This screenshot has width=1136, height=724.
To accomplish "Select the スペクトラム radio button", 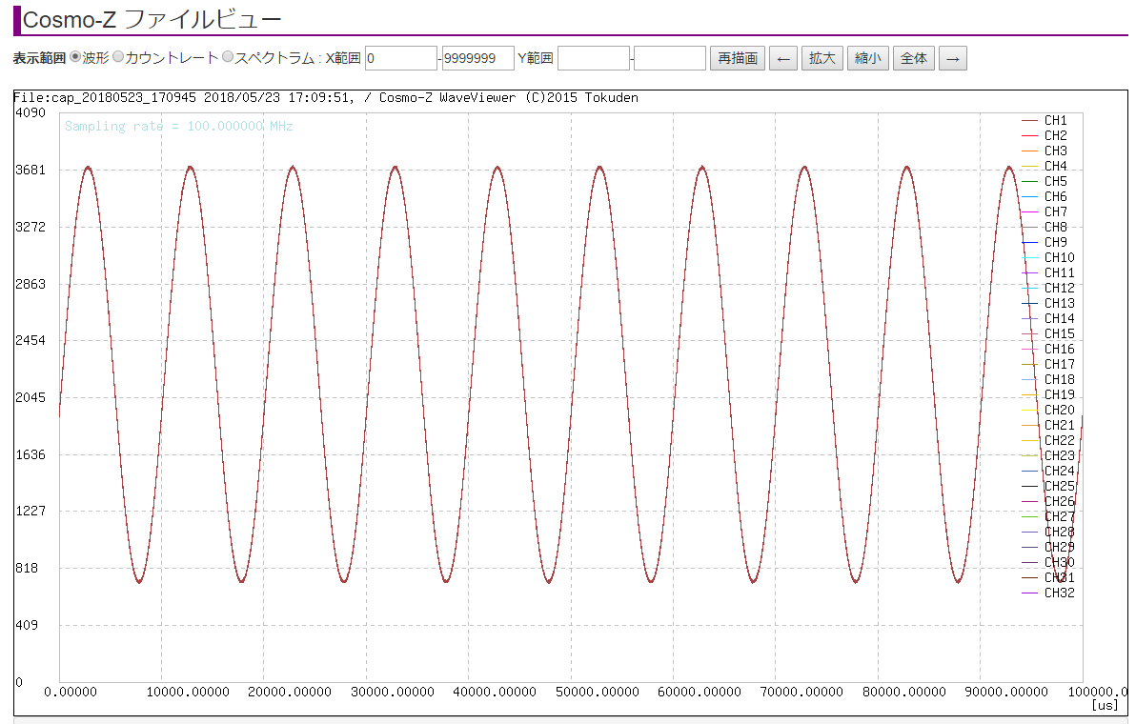I will point(228,57).
